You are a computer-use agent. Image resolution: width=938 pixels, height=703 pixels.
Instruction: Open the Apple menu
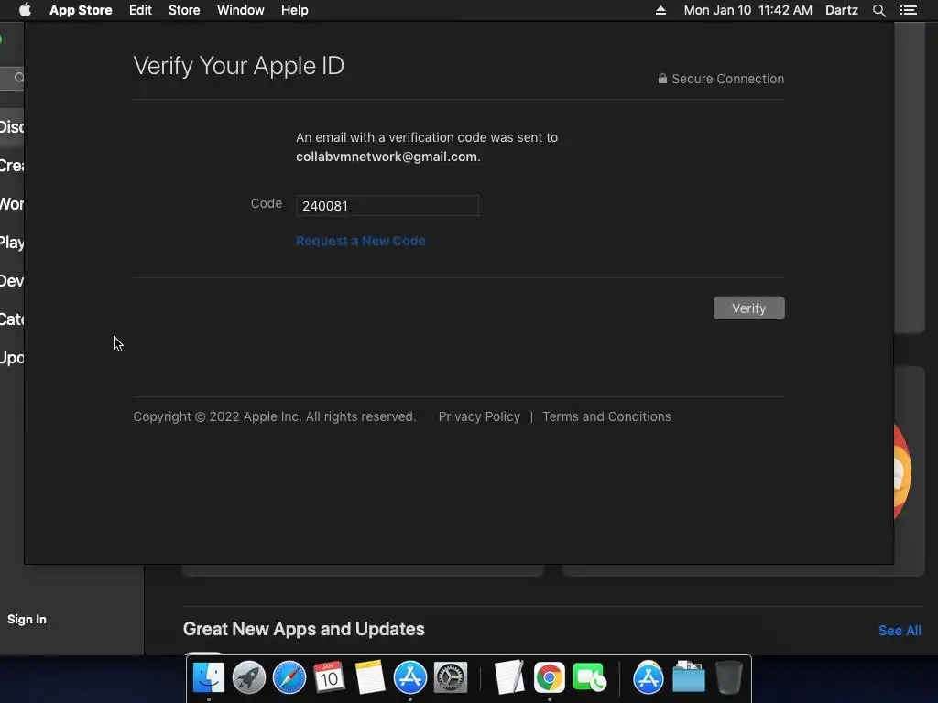point(25,10)
